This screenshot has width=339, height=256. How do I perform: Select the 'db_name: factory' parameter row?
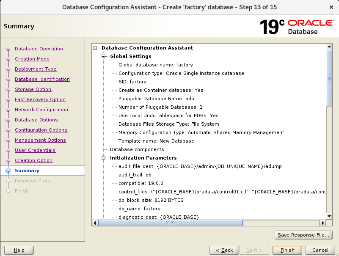pos(139,209)
